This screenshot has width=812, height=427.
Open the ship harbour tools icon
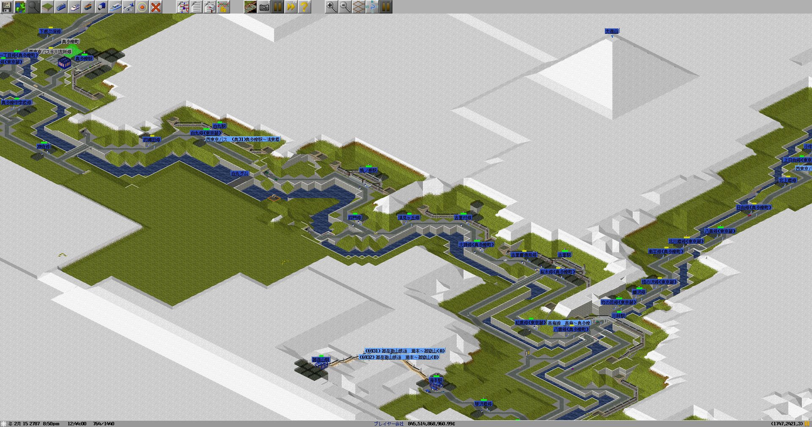click(115, 7)
